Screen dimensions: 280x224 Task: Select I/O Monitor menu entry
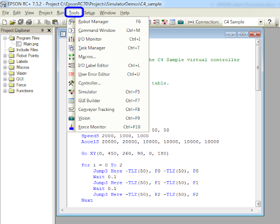tap(108, 39)
